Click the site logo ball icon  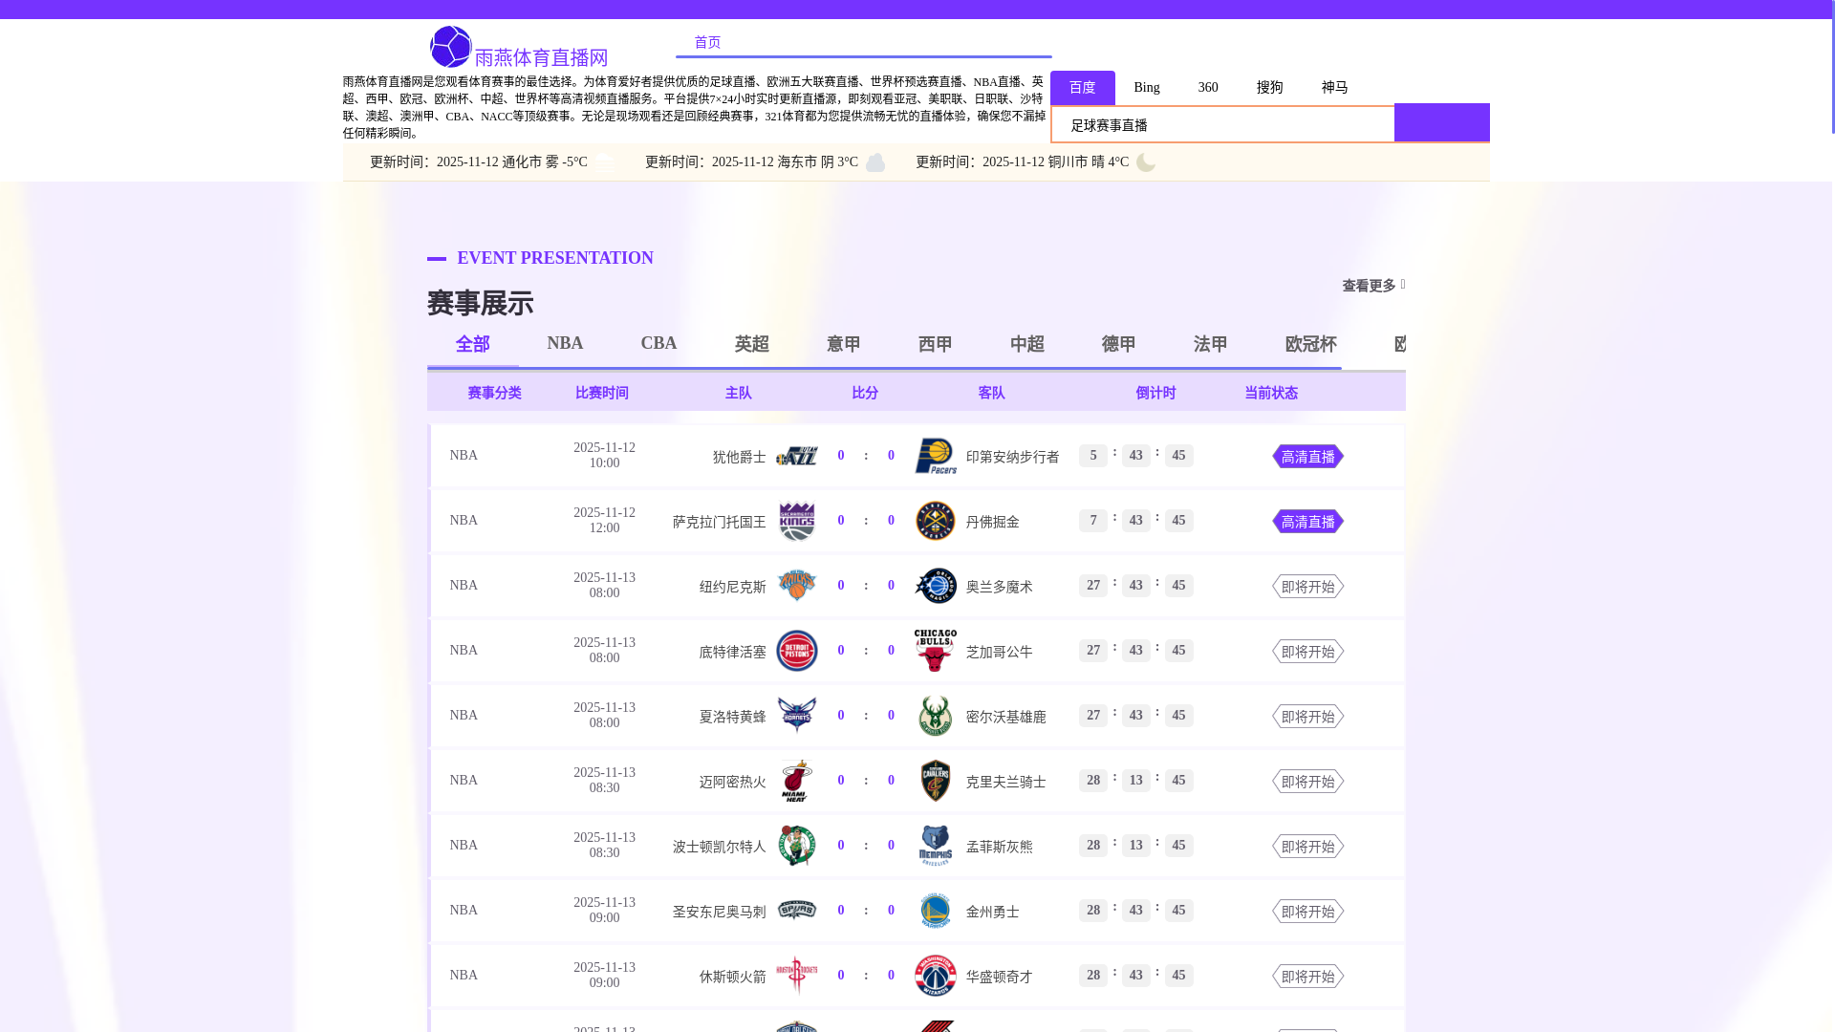451,46
